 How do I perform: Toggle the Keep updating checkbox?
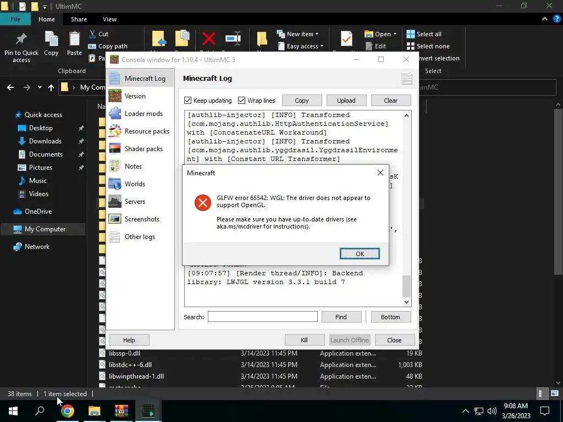(x=187, y=101)
